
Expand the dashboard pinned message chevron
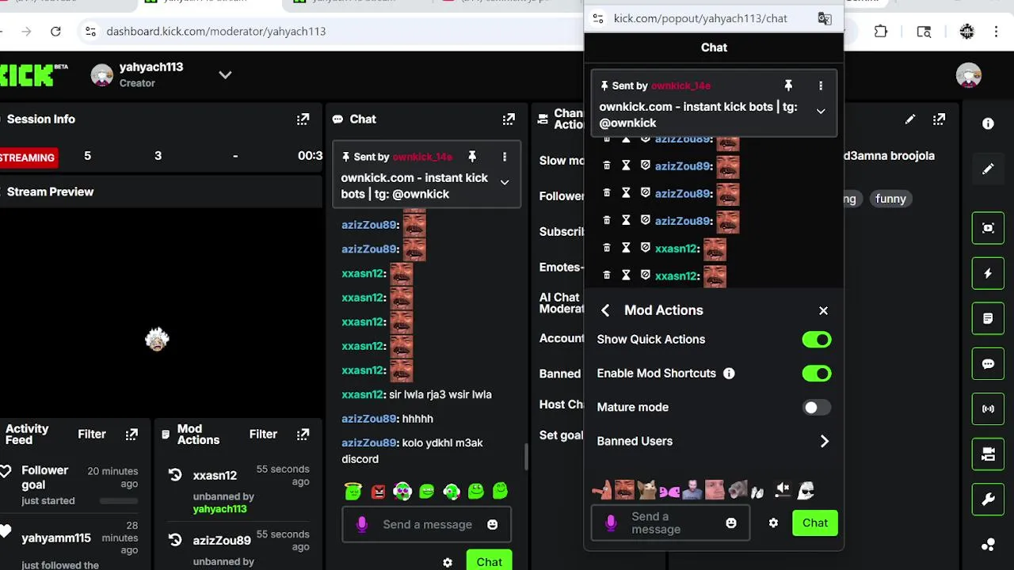505,182
